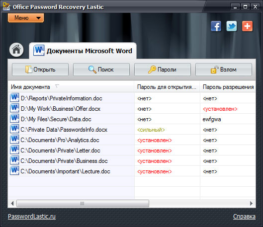Image resolution: width=263 pixels, height=227 pixels.
Task: Click the Пароль для открытия column header
Action: pos(167,87)
